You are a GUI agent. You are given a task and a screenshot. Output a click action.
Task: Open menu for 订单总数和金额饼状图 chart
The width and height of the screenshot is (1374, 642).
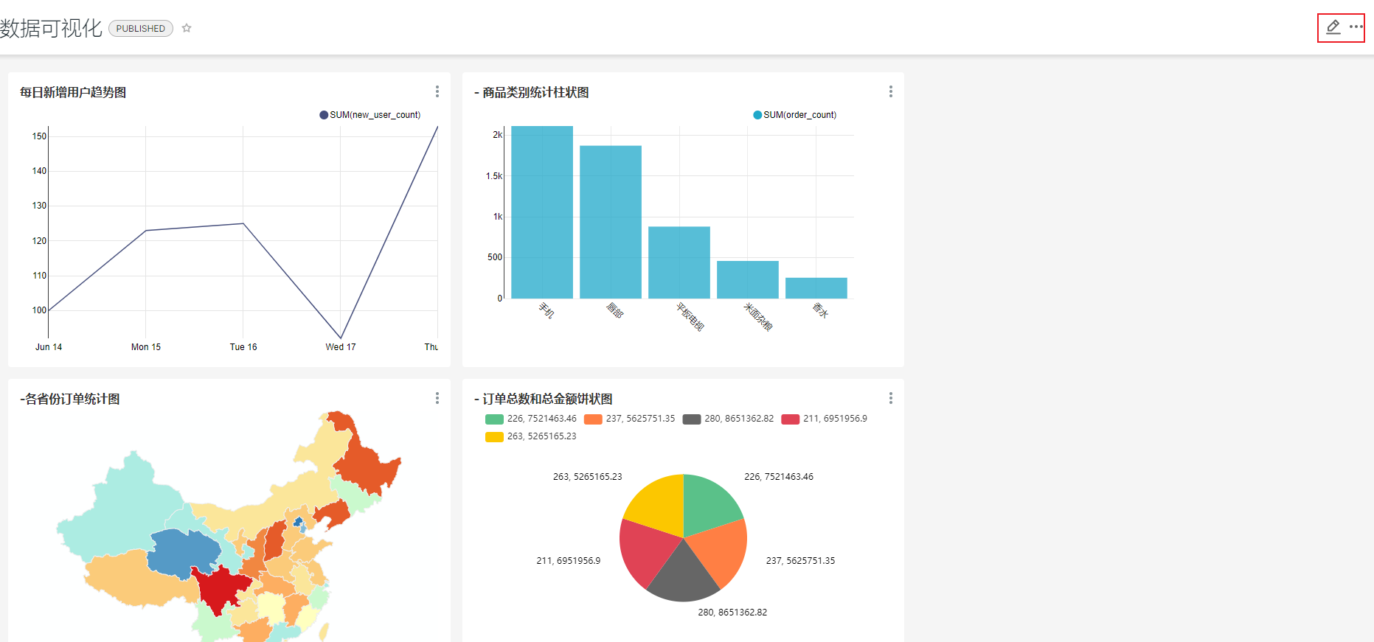891,398
